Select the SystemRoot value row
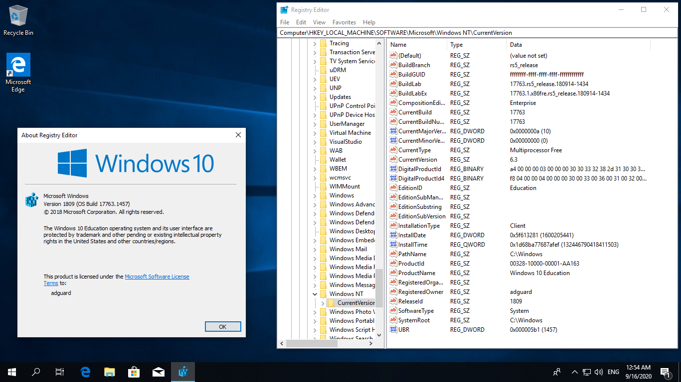The image size is (681, 382). click(518, 320)
